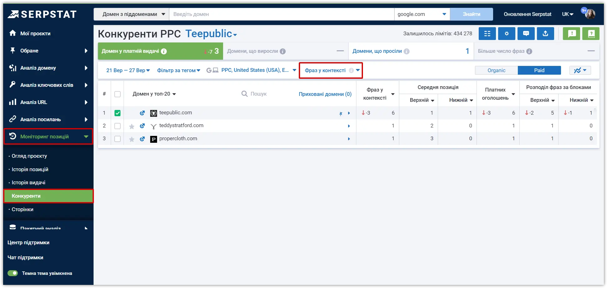
Task: Star the propercloth.com domain as favorite
Action: 132,139
